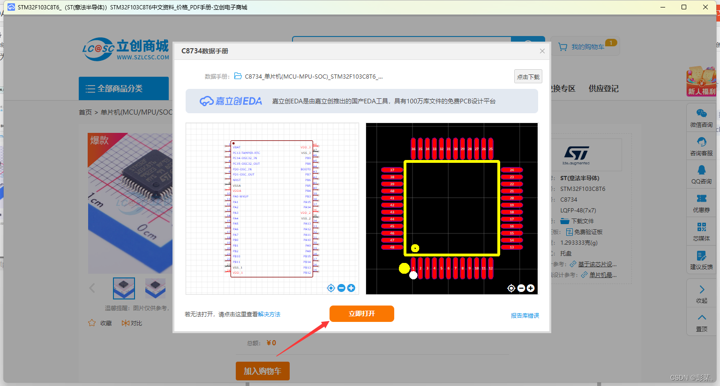Click part number STM32F103C8T6 text

pos(583,189)
